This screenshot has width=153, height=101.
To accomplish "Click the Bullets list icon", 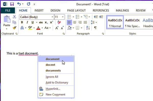I will 69,17.
